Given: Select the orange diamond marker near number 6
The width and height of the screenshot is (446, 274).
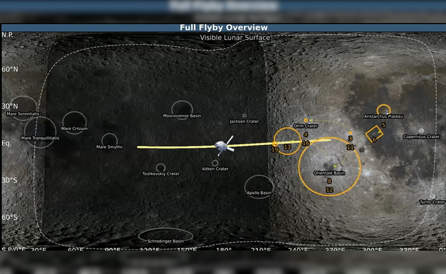Looking at the screenshot, I should coord(374,134).
